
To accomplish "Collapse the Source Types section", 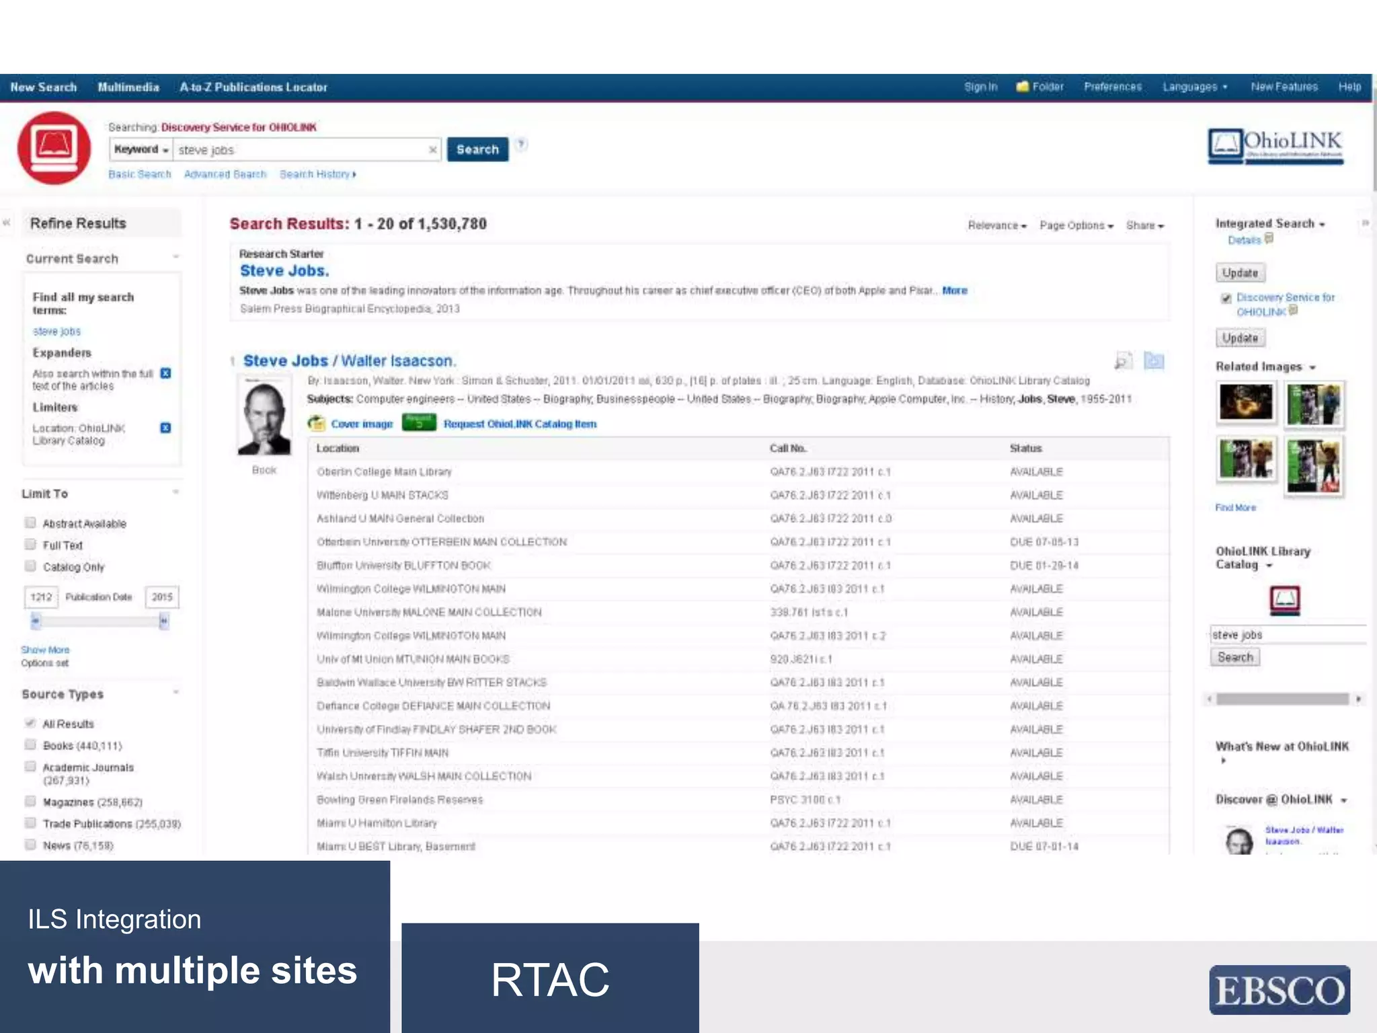I will point(176,692).
